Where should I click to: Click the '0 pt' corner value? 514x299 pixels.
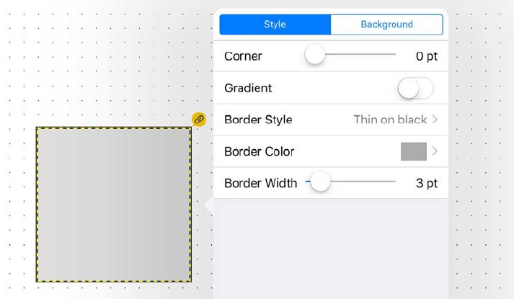click(426, 56)
